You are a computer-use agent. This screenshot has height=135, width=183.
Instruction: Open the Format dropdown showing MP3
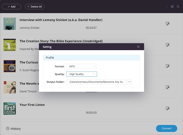point(82,67)
